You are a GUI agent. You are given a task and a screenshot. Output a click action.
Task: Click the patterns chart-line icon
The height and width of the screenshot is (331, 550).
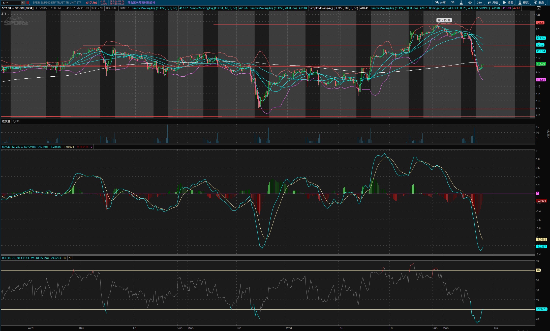(x=535, y=3)
